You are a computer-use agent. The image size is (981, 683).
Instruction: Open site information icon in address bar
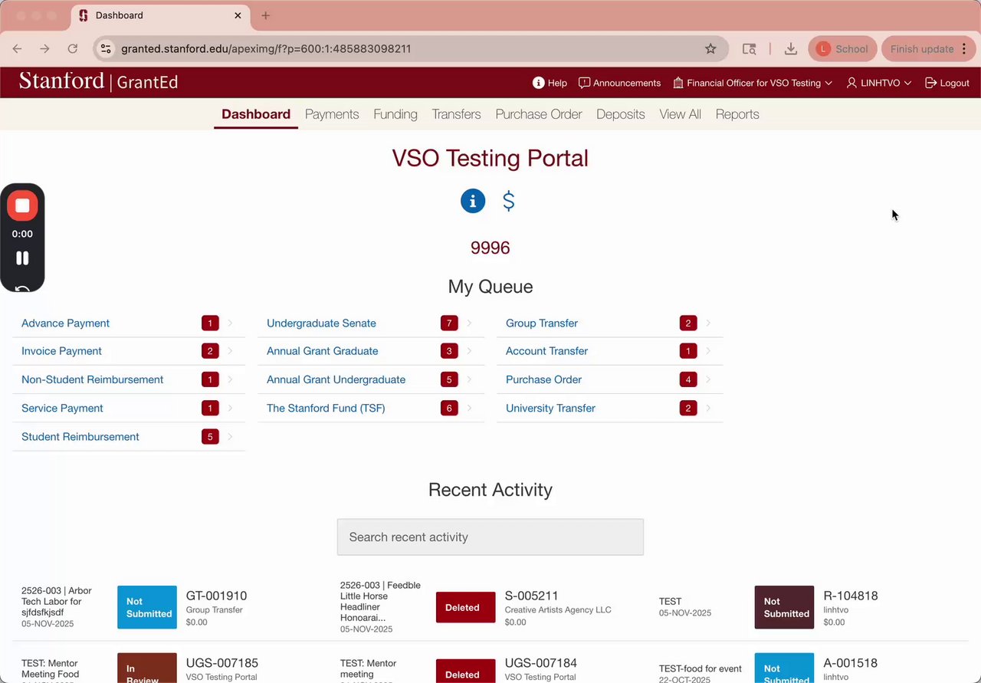(107, 48)
